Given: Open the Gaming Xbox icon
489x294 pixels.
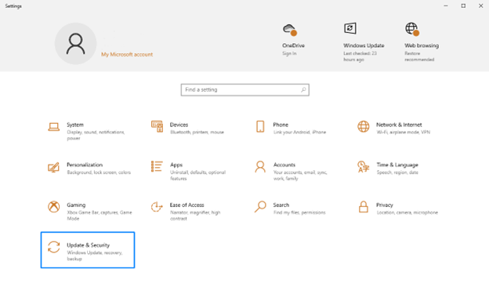Looking at the screenshot, I should coord(53,207).
